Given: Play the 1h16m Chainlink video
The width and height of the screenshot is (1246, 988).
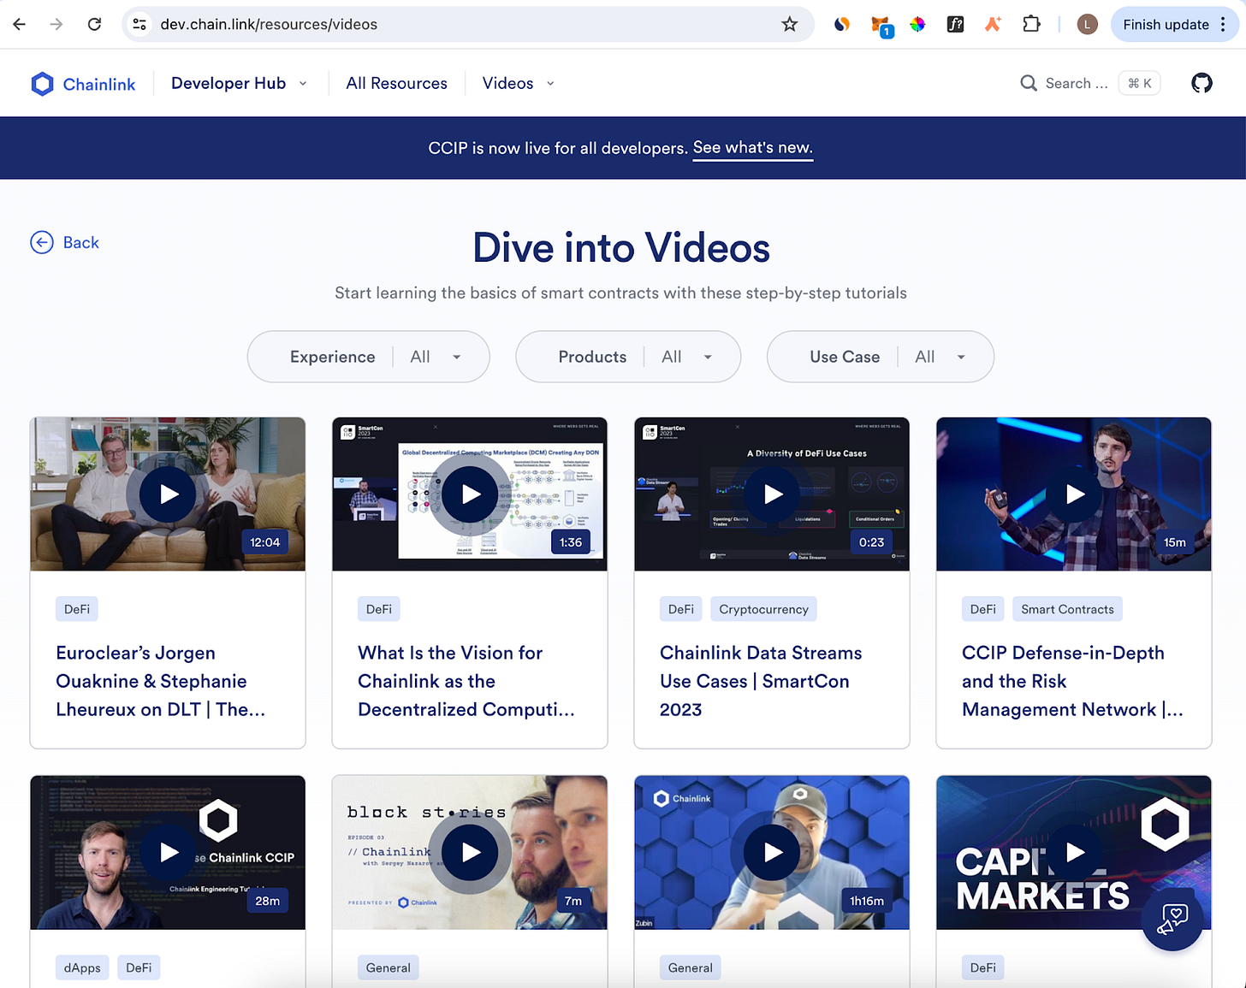Looking at the screenshot, I should (772, 852).
